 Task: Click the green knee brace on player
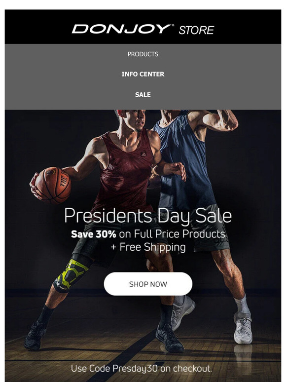pyautogui.click(x=71, y=275)
